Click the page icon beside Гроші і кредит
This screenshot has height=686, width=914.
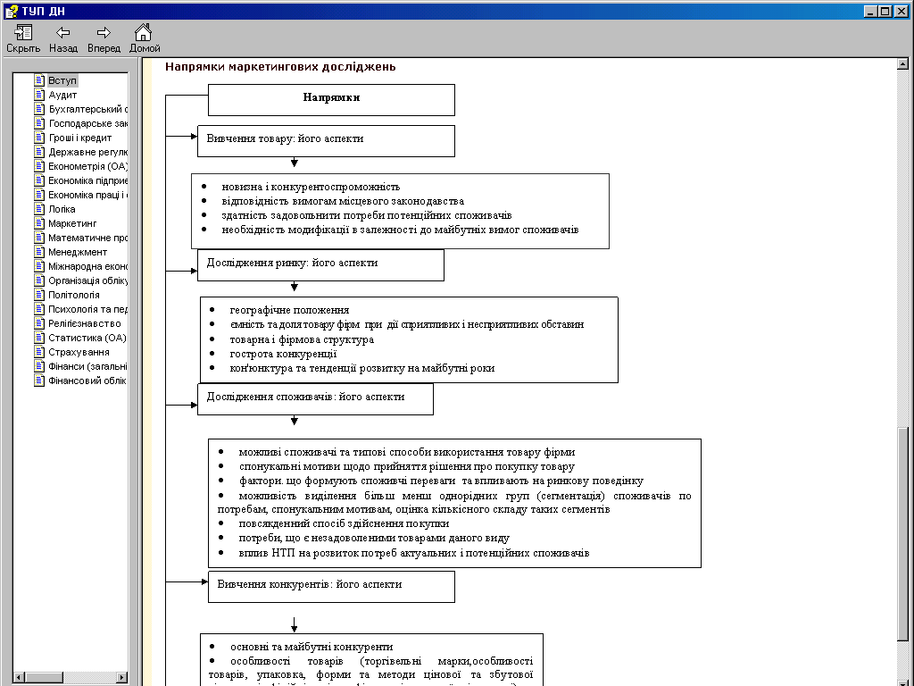pyautogui.click(x=39, y=138)
